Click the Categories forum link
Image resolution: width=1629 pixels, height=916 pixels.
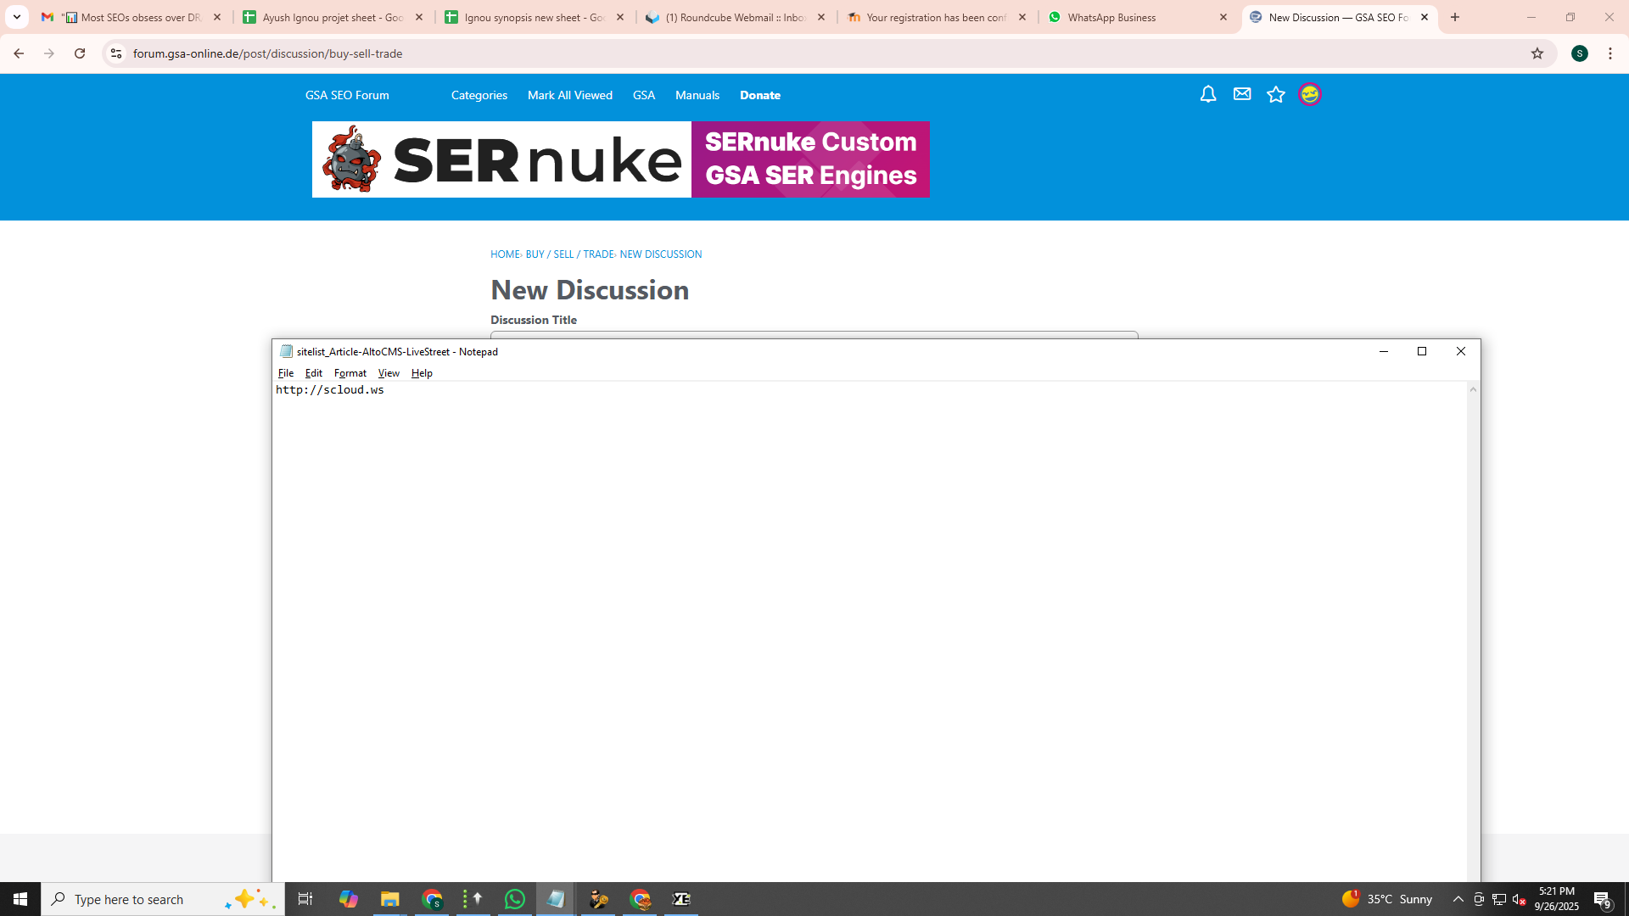[479, 95]
